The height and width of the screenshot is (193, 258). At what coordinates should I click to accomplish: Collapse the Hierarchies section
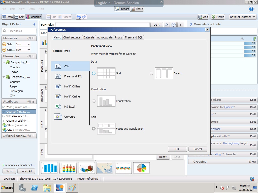(33, 56)
